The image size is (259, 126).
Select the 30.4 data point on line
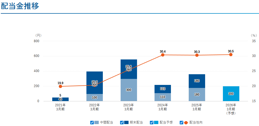point(163,55)
